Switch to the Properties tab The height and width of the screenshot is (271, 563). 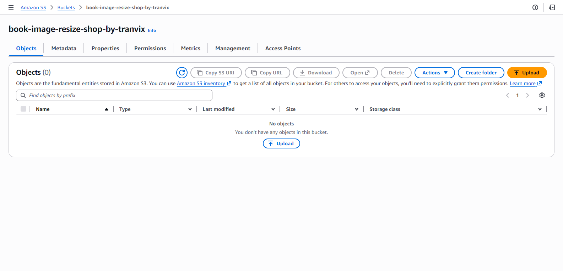pyautogui.click(x=105, y=49)
